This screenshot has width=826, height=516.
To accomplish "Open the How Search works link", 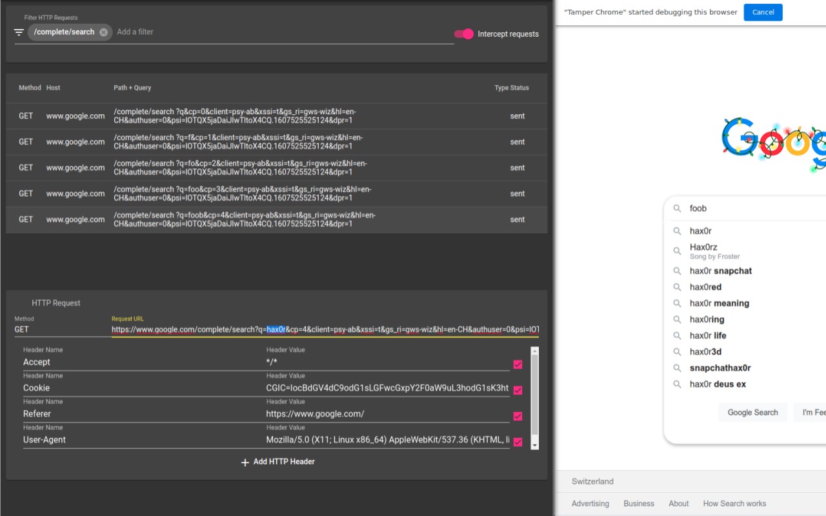I will click(x=735, y=504).
